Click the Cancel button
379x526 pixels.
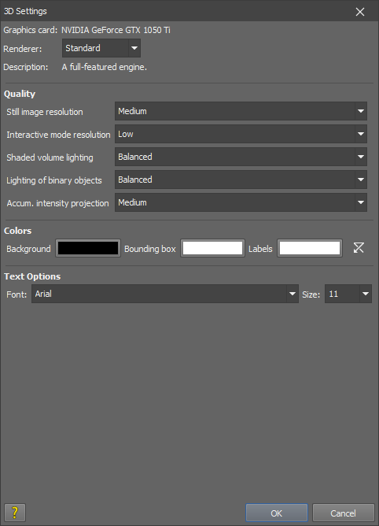[x=343, y=513]
